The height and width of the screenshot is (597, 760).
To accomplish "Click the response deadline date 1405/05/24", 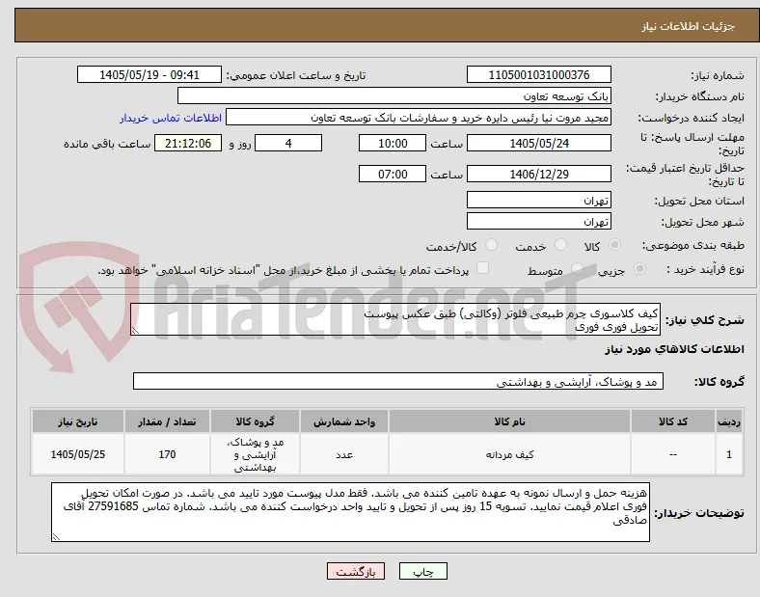I will click(539, 144).
